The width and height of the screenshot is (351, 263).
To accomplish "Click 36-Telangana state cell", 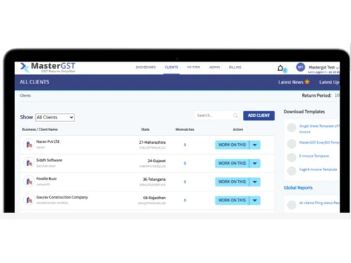I will pyautogui.click(x=154, y=180).
